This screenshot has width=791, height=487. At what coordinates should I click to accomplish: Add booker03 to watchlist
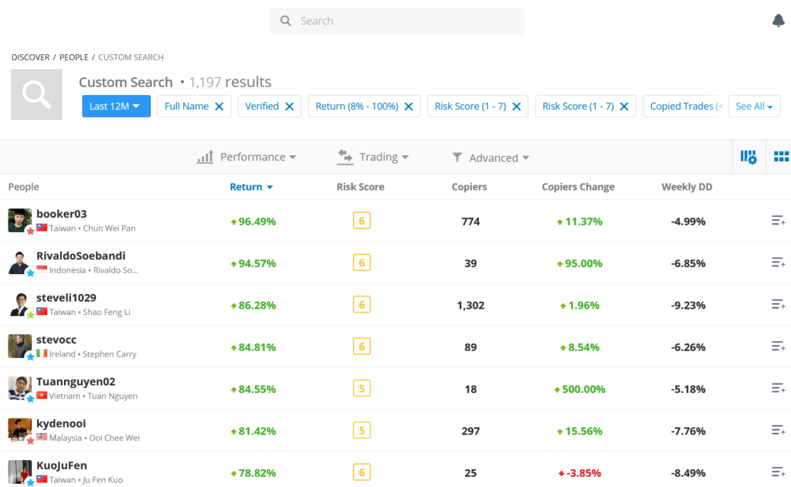point(778,222)
